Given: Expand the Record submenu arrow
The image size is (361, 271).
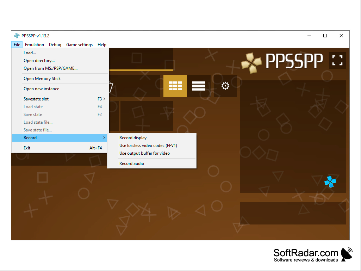Looking at the screenshot, I should point(104,138).
